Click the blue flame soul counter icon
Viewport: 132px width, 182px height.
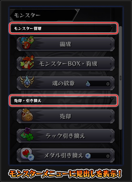88,84
